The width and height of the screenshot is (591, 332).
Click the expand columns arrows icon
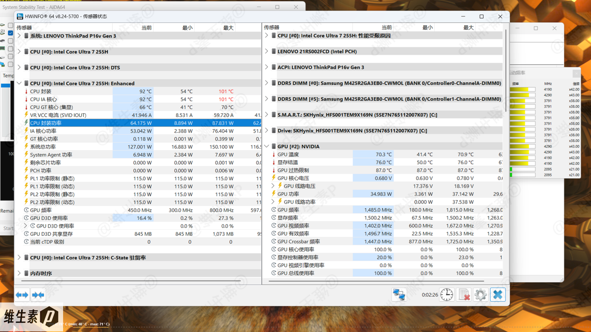[22, 295]
